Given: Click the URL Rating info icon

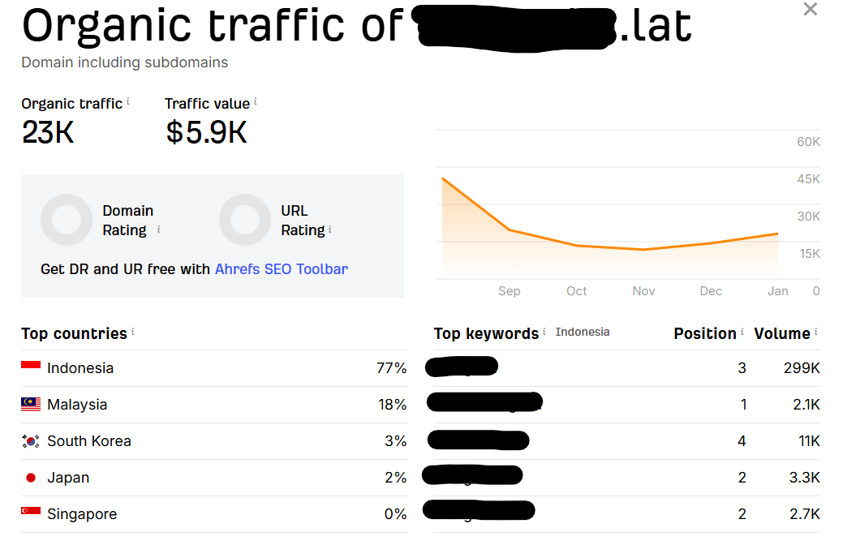Looking at the screenshot, I should click(x=331, y=230).
